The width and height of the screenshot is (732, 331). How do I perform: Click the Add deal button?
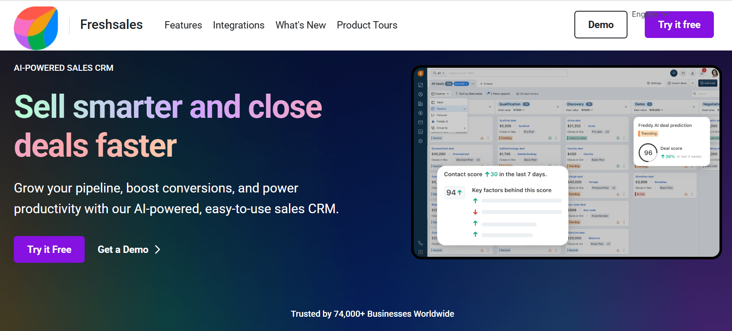coord(708,83)
